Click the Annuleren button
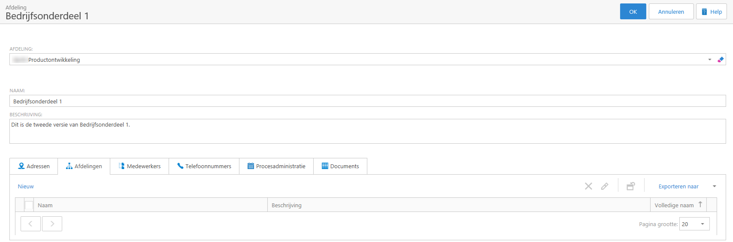 point(671,12)
